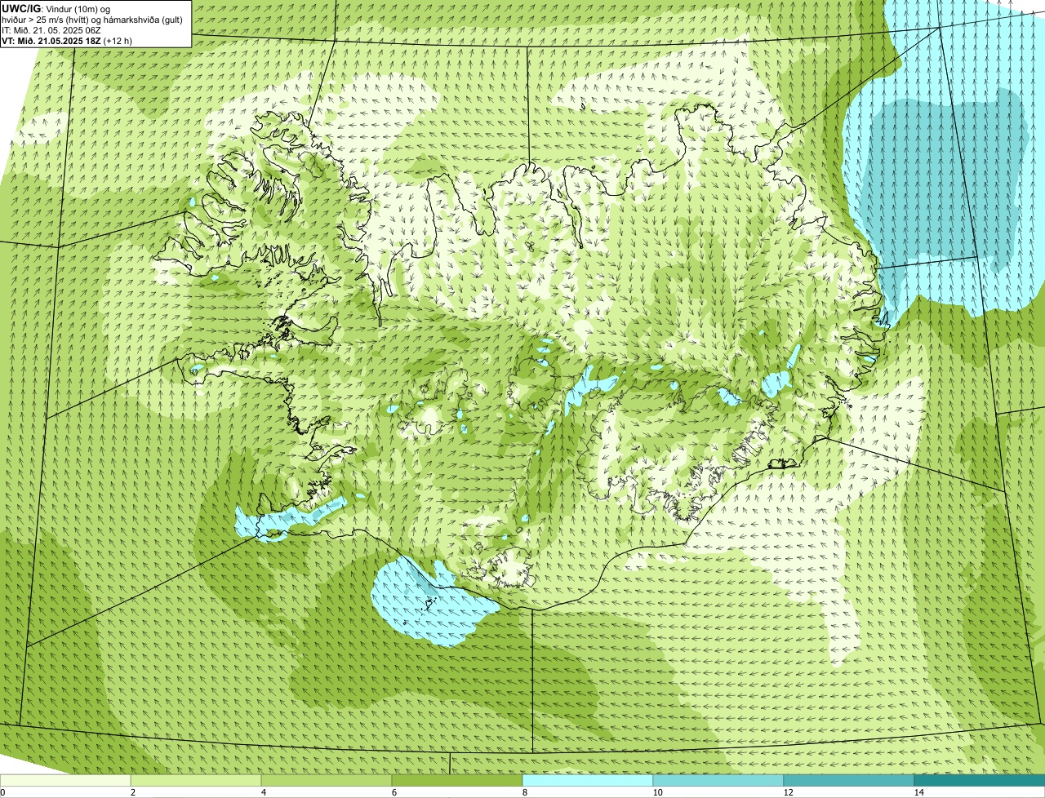Click the "0" tick label on the scale

pos(2,792)
